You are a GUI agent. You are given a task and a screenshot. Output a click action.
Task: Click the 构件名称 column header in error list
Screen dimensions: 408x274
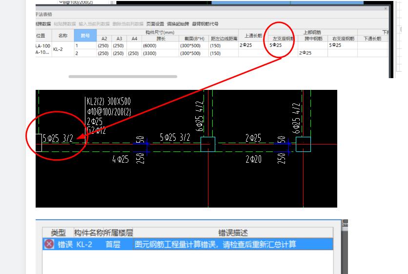click(x=89, y=232)
